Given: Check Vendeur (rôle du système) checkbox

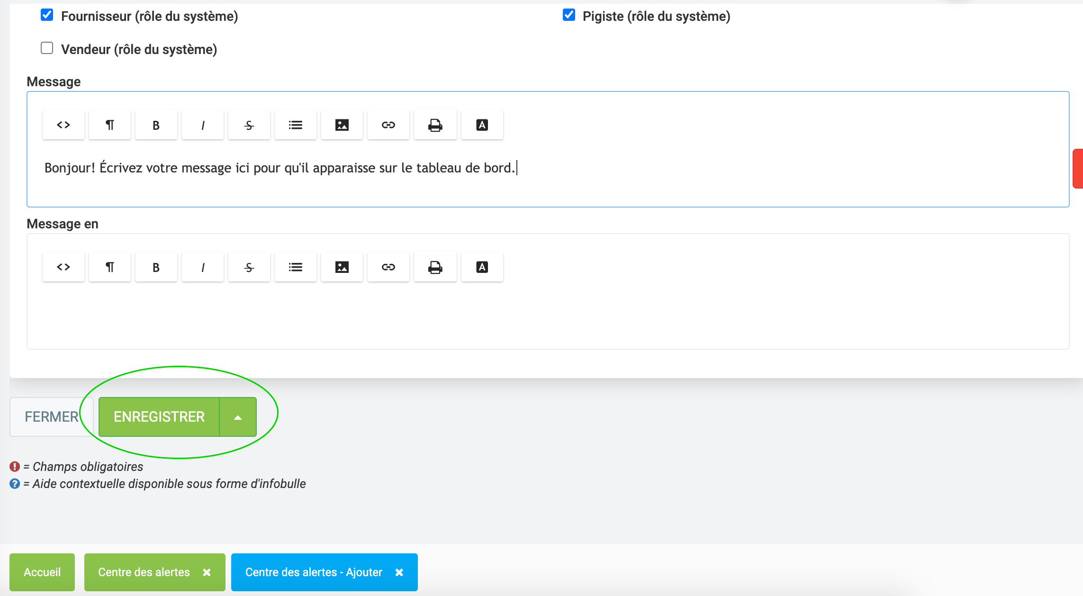Looking at the screenshot, I should coord(47,48).
